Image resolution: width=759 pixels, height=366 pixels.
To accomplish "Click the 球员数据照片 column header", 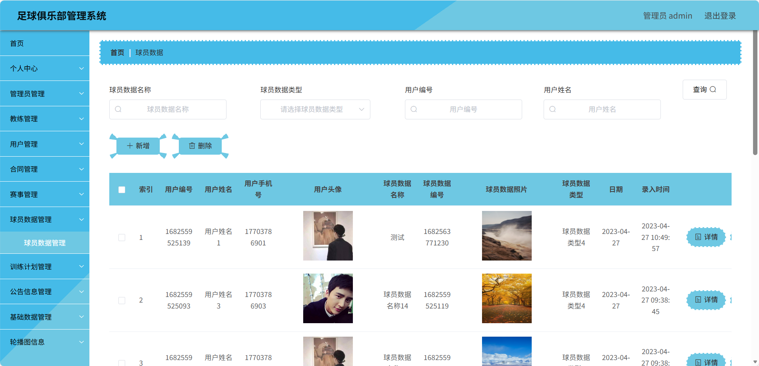I will [x=507, y=190].
